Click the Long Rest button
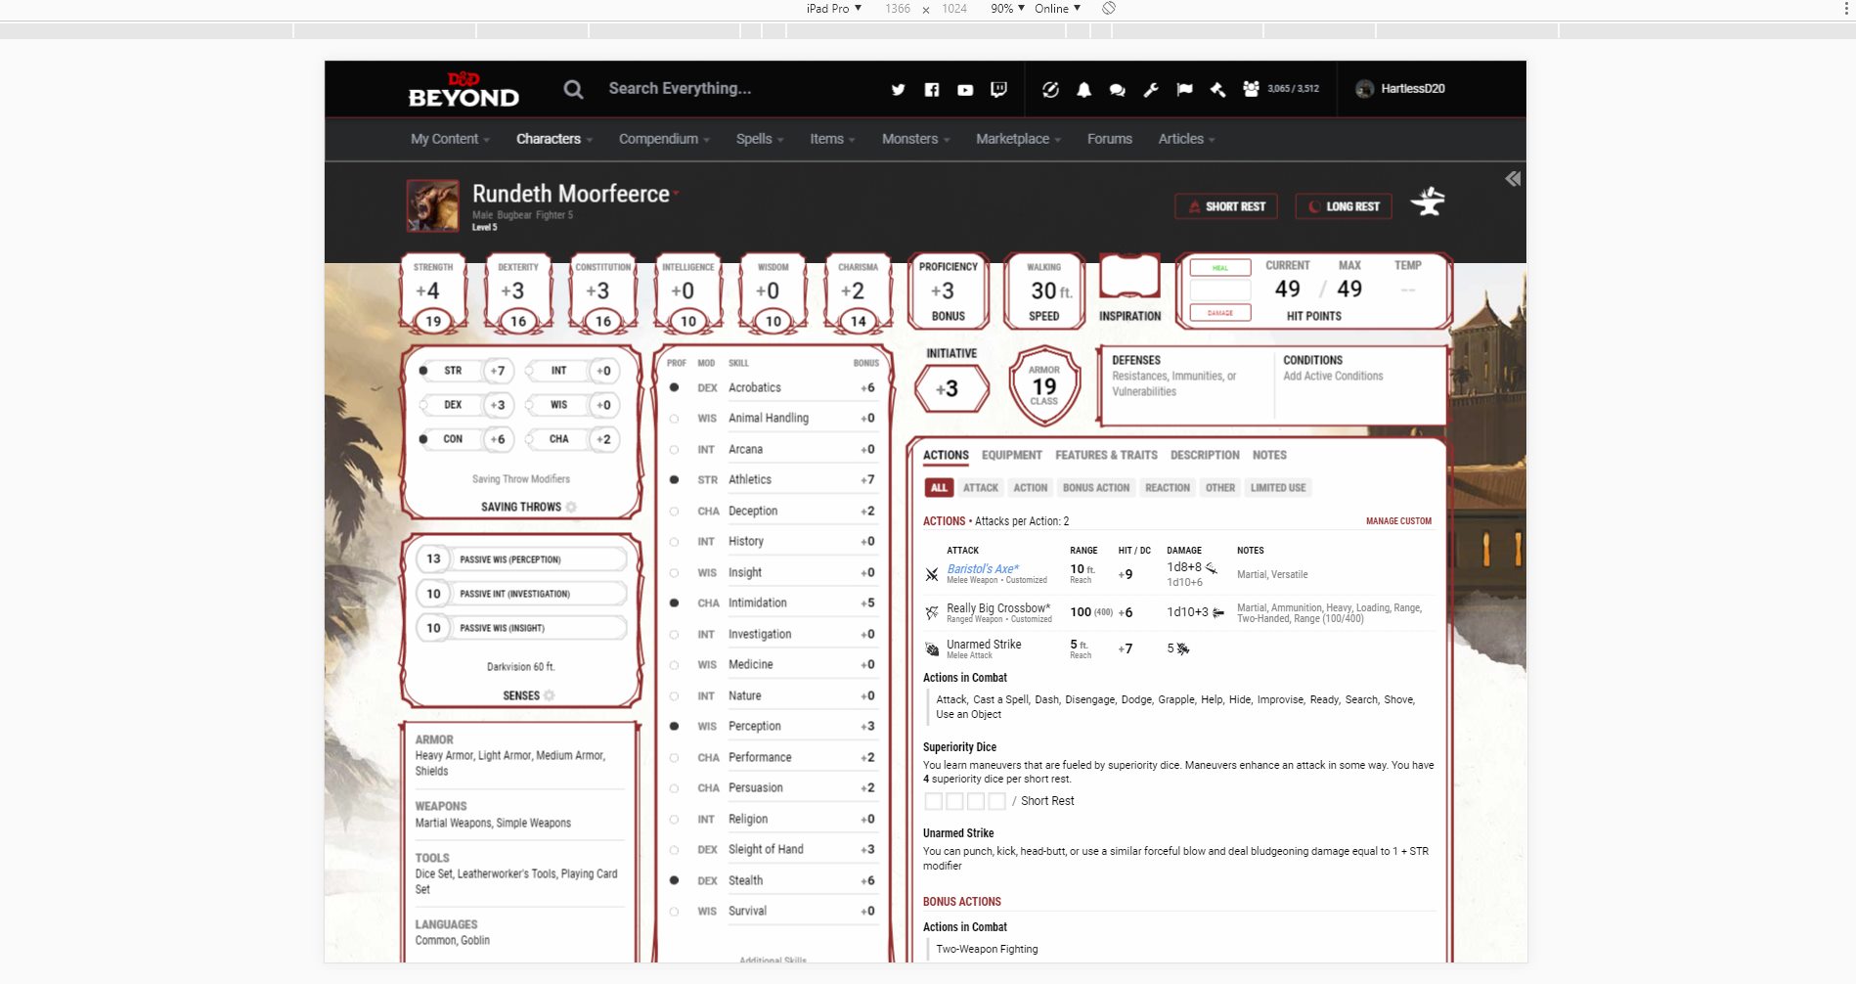The height and width of the screenshot is (984, 1856). [x=1344, y=206]
